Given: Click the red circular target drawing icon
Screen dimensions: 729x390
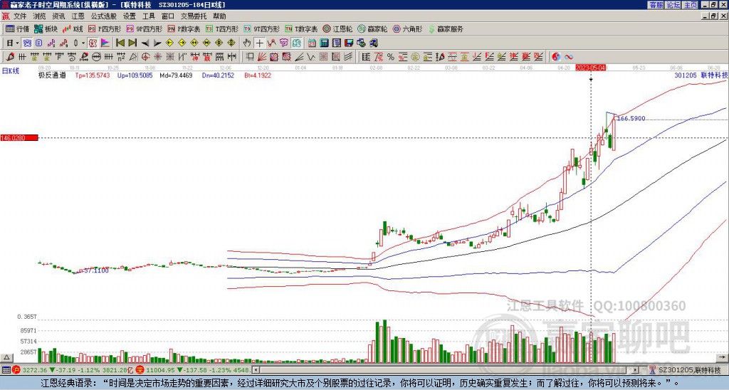Looking at the screenshot, I should click(x=145, y=57).
